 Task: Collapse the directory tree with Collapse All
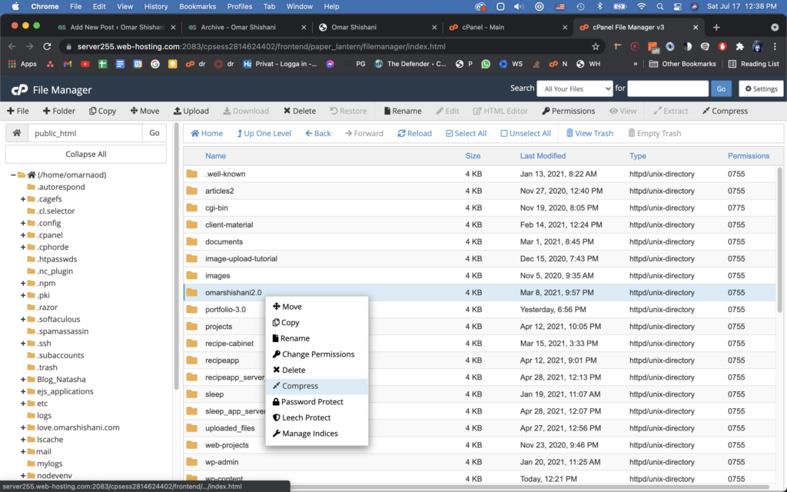pos(85,154)
